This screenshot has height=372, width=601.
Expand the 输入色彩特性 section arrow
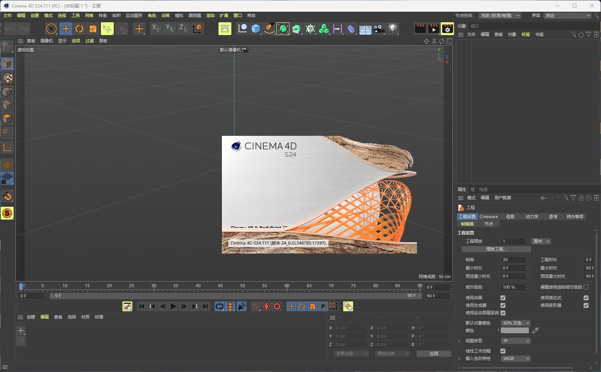459,358
